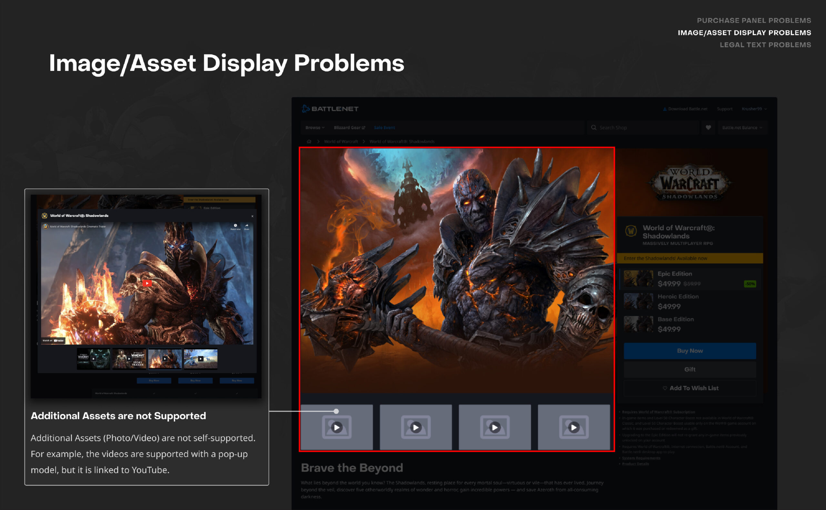Viewport: 826px width, 510px height.
Task: Play the second video placeholder thumbnail
Action: tap(416, 427)
